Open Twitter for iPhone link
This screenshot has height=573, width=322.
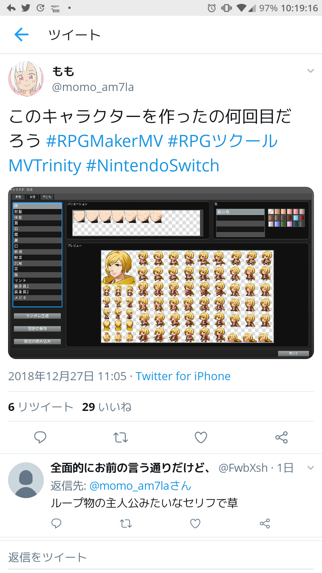[183, 376]
